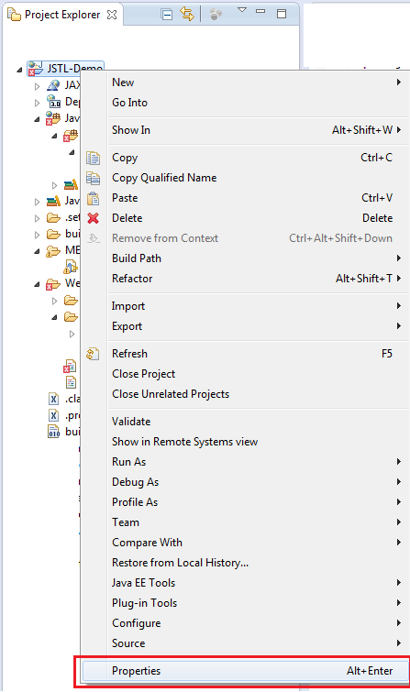The image size is (410, 692).
Task: Click the build folder icon
Action: pos(53,234)
